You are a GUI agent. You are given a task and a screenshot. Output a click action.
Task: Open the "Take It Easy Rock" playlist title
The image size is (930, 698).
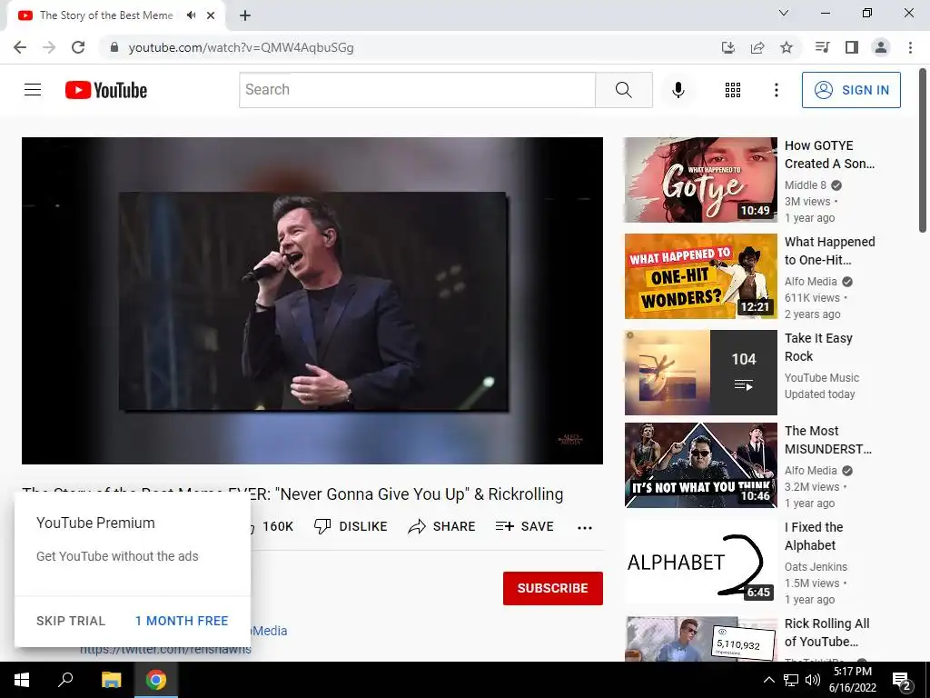pyautogui.click(x=818, y=347)
